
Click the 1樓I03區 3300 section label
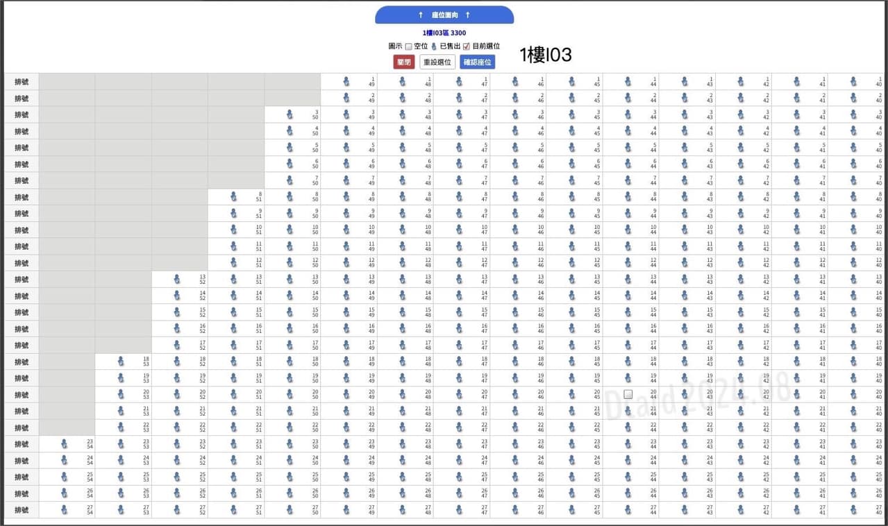(x=444, y=33)
